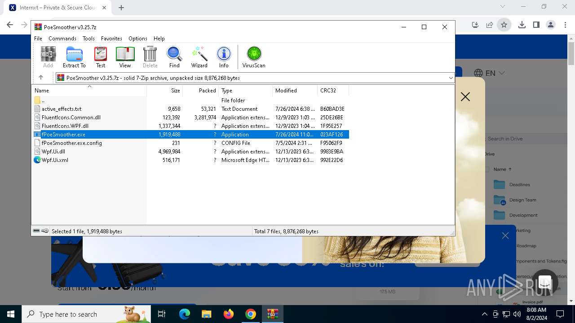Open the Deadlines folder in Drive
This screenshot has width=575, height=323.
pyautogui.click(x=512, y=185)
